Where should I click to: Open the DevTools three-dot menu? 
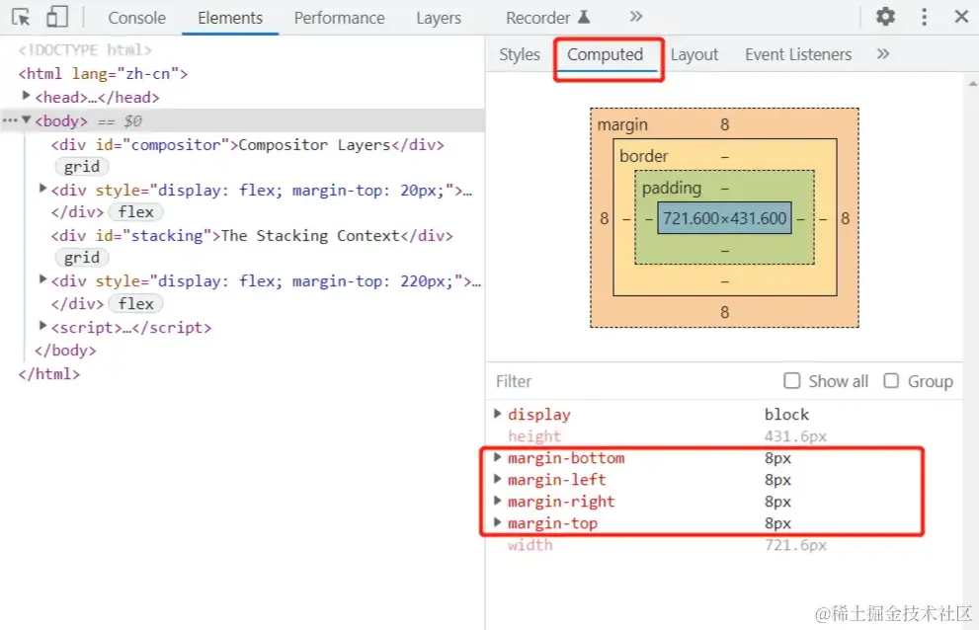tap(924, 16)
